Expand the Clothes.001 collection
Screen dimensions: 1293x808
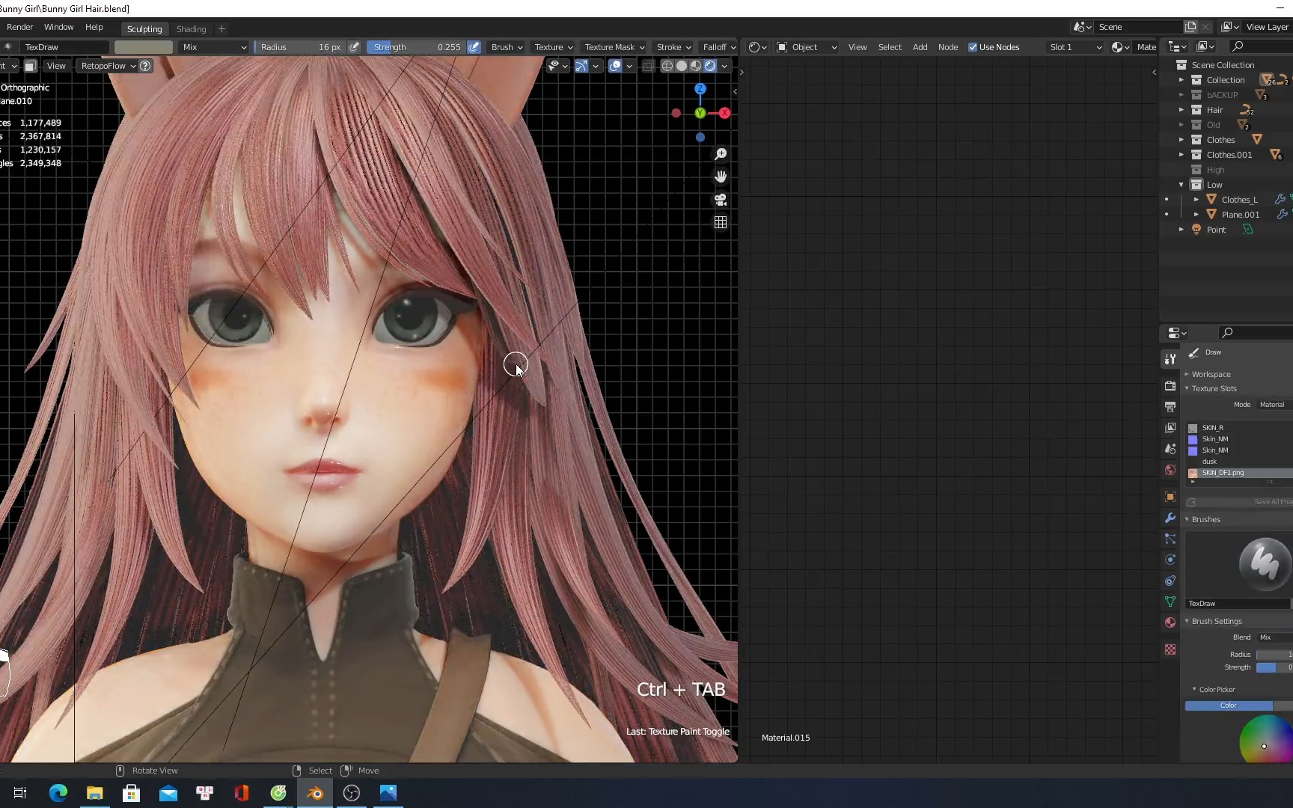(1182, 155)
